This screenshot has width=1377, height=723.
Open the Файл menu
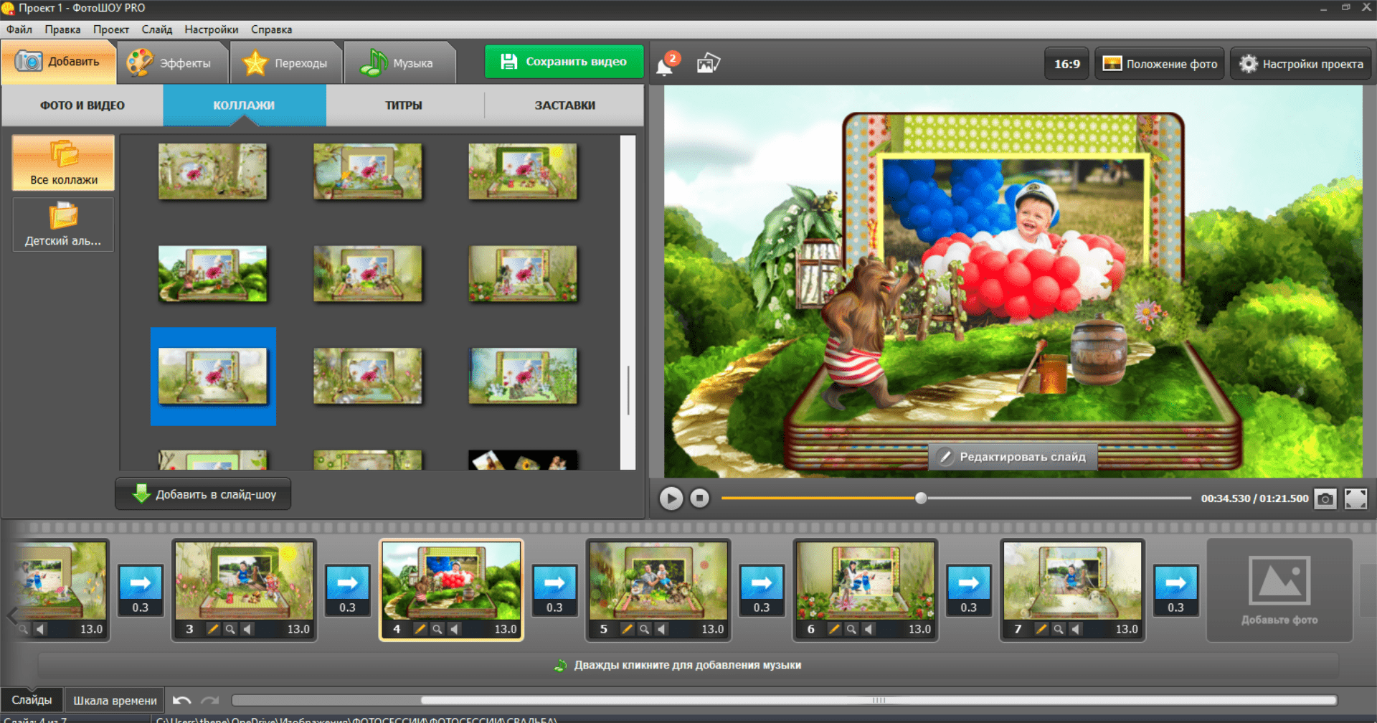tap(19, 29)
